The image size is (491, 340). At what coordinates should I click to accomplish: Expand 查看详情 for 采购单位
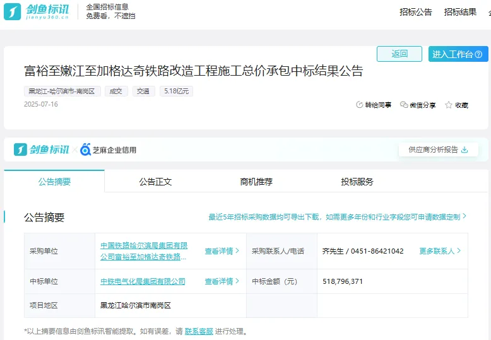point(222,251)
